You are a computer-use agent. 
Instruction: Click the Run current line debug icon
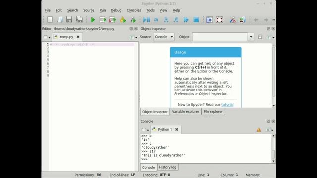tap(156, 20)
